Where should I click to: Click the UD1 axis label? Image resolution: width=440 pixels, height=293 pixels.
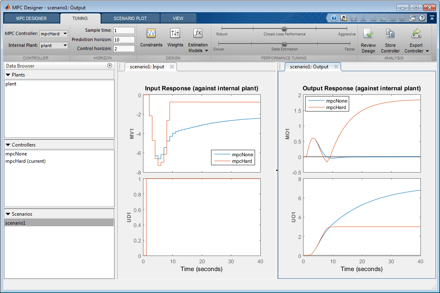coord(129,217)
